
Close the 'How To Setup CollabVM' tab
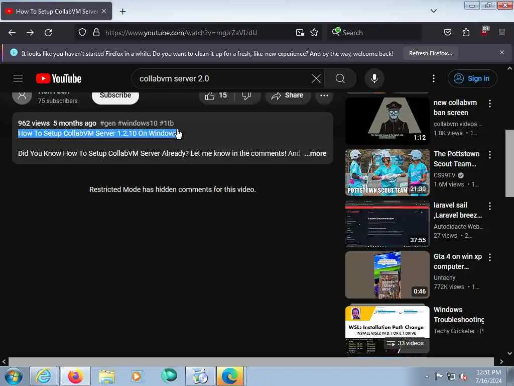pyautogui.click(x=104, y=11)
